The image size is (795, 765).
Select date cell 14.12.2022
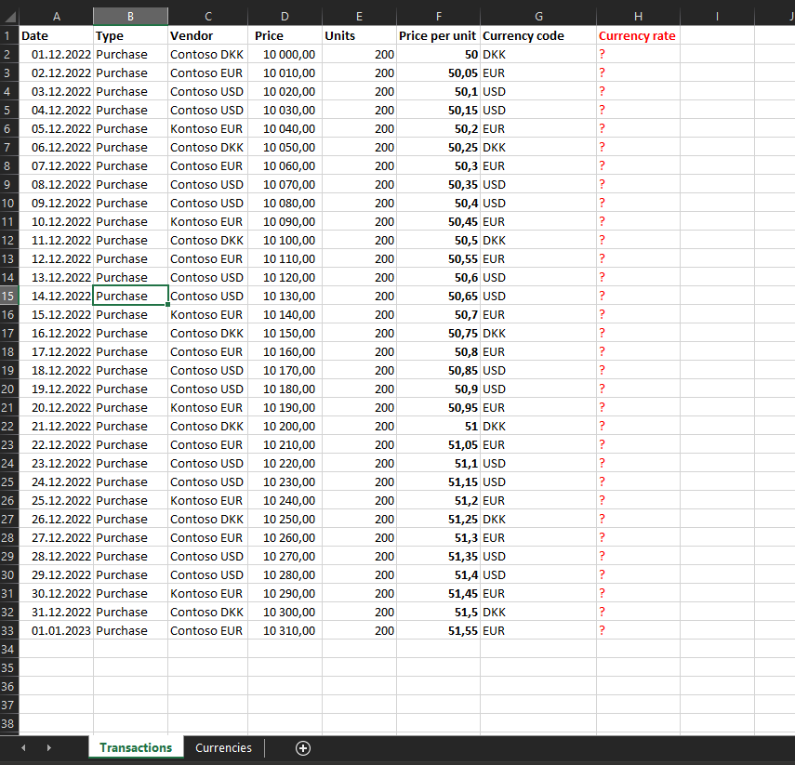coord(57,297)
